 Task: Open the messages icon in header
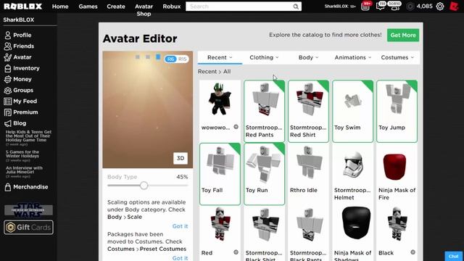380,6
